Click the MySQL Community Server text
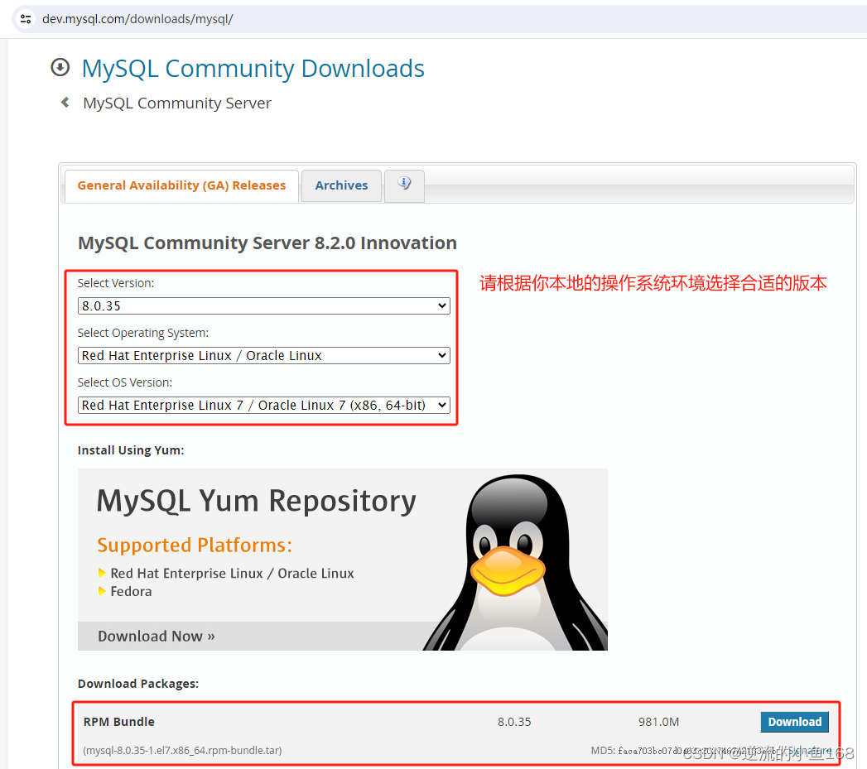This screenshot has height=769, width=867. pyautogui.click(x=177, y=103)
